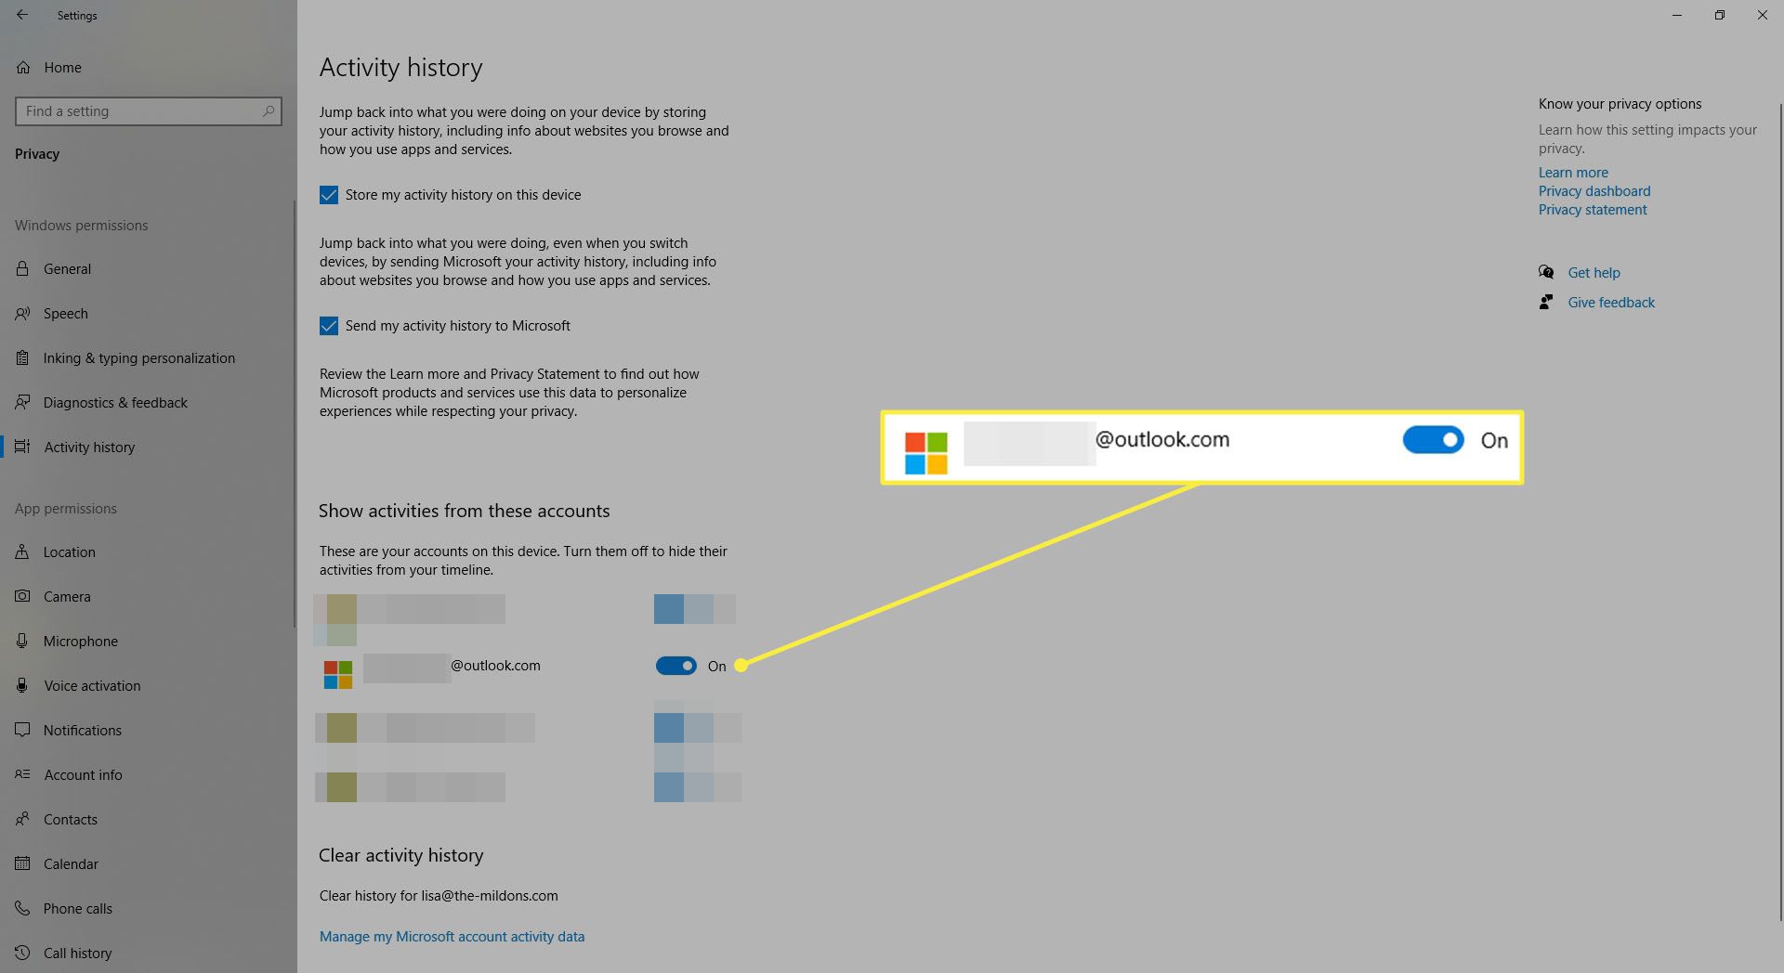Click the Camera label in sidebar
Screen dimensions: 1784x973
(67, 597)
